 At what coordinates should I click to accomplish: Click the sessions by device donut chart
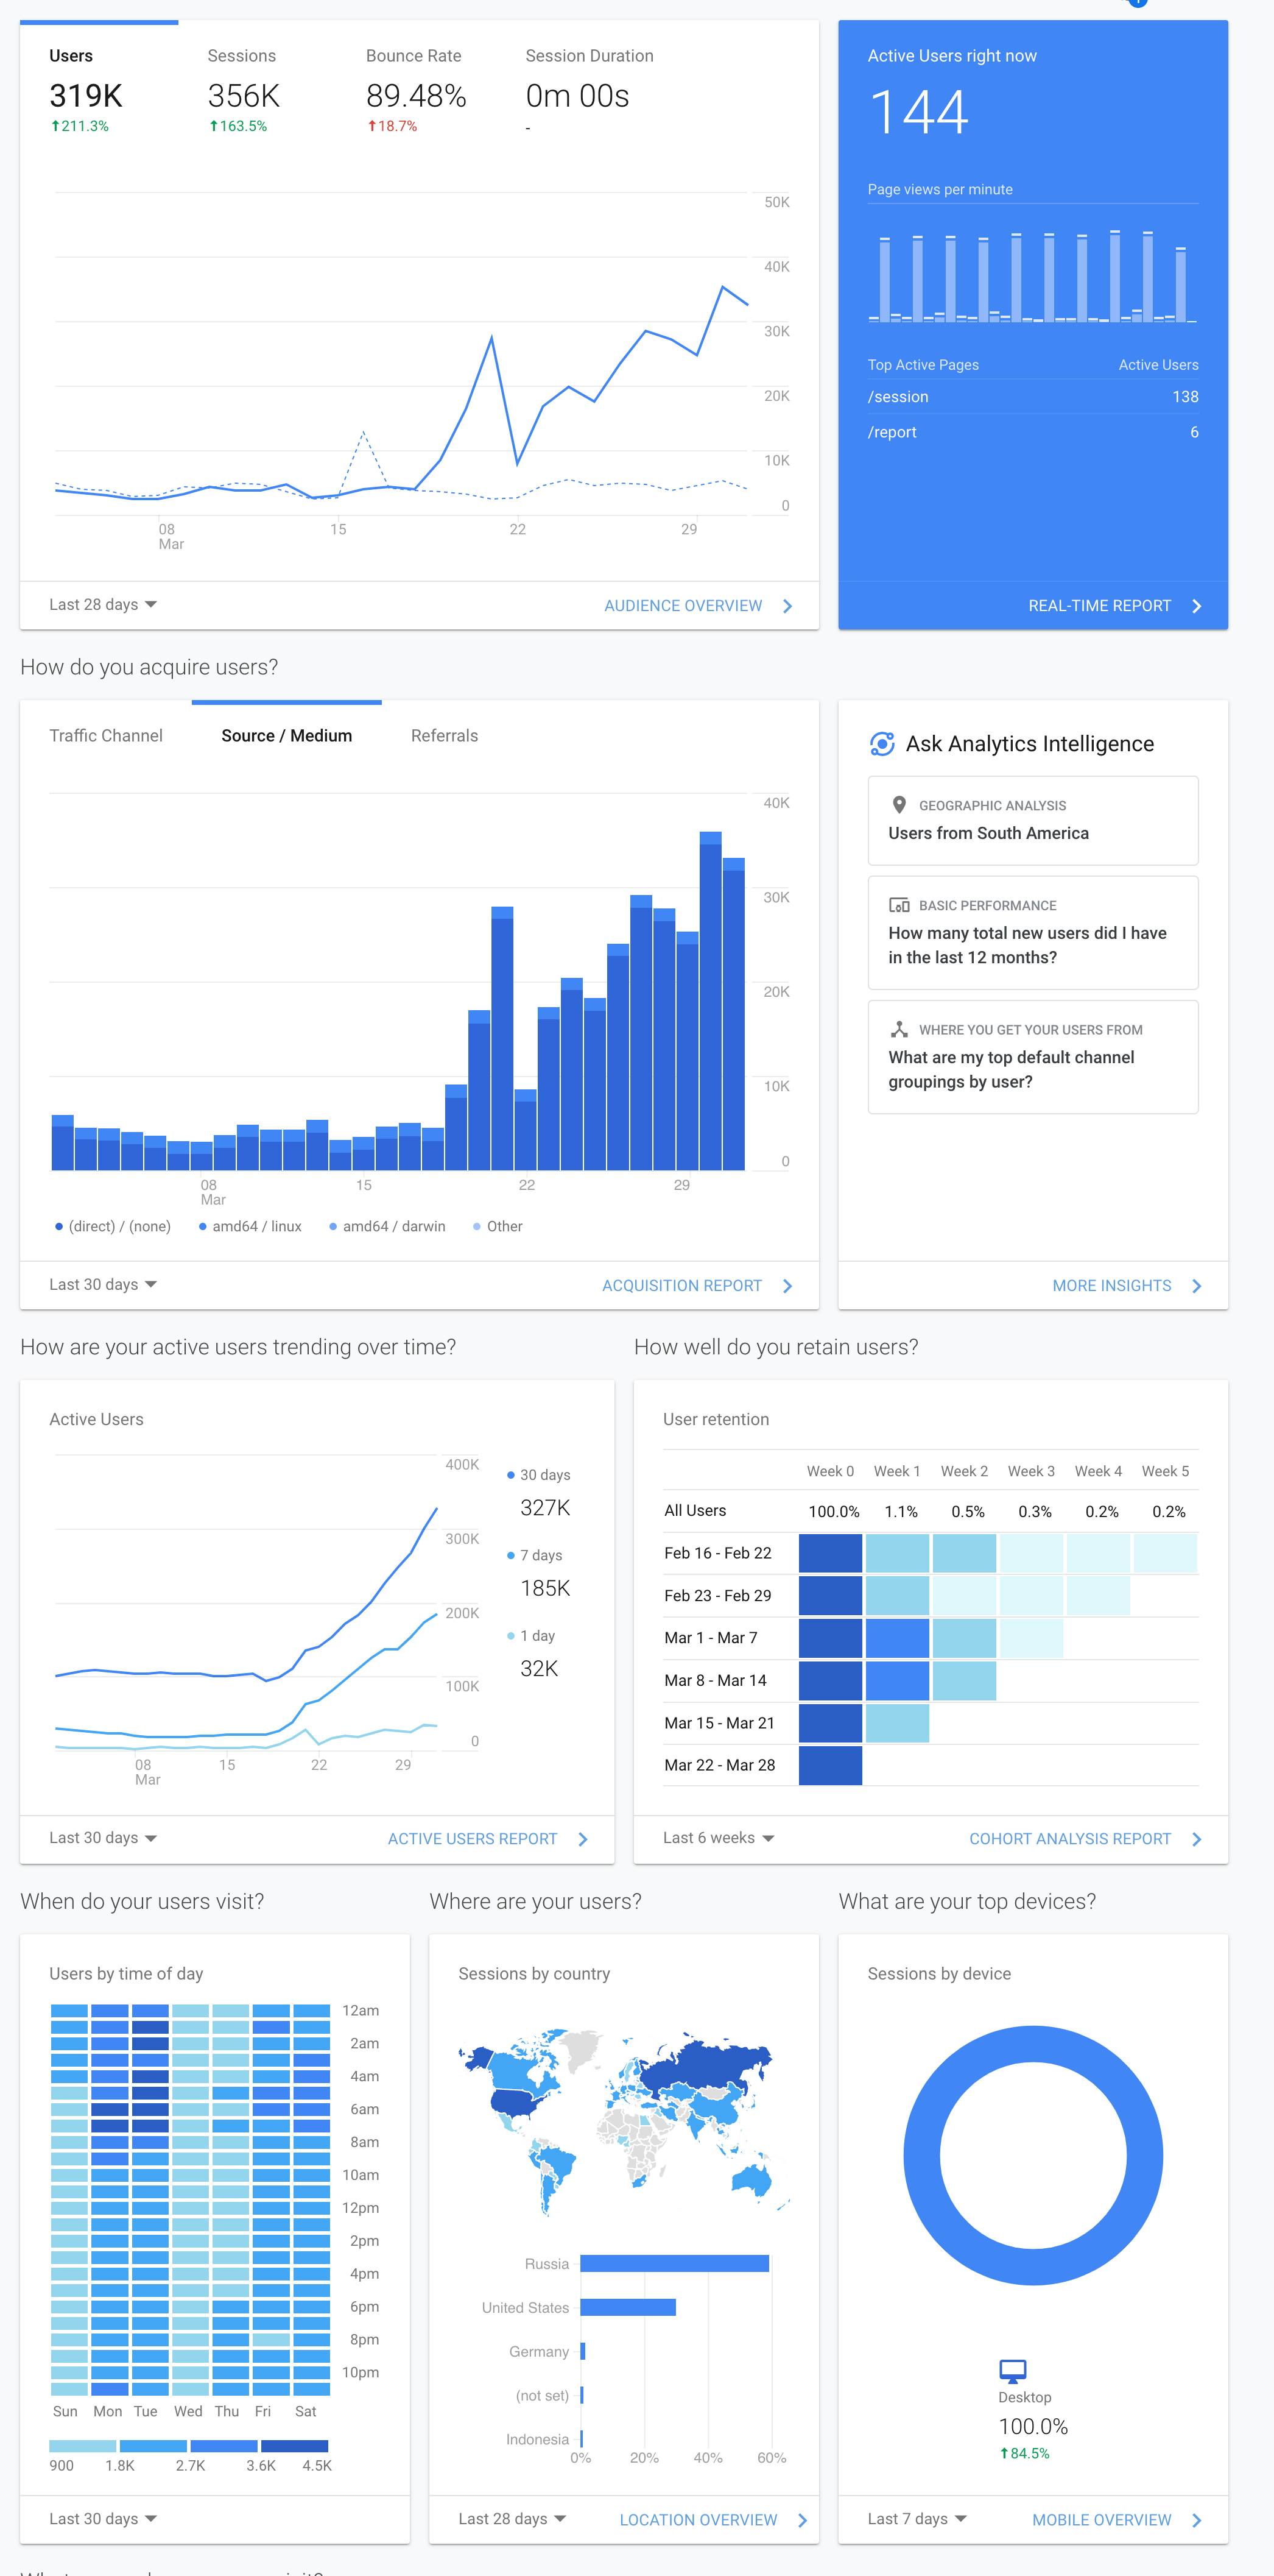pos(1033,2156)
